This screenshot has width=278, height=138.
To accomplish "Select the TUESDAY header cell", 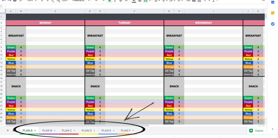I will (x=124, y=23).
